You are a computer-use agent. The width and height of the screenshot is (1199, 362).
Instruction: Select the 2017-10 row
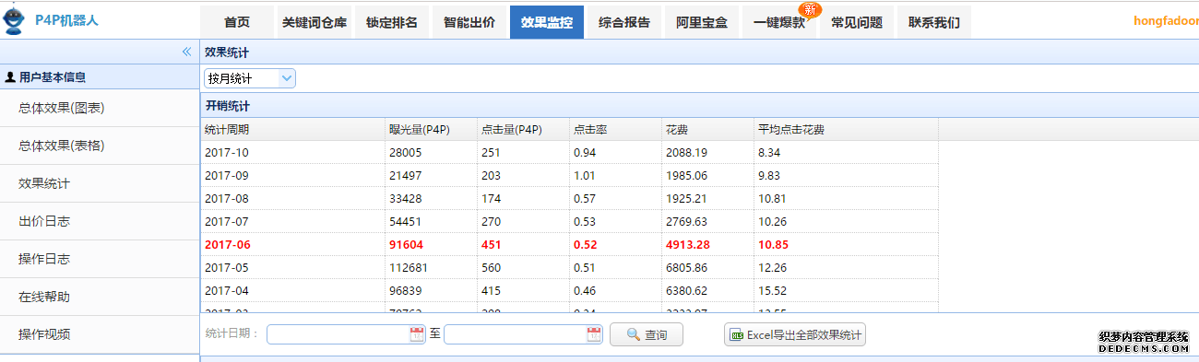pos(569,153)
